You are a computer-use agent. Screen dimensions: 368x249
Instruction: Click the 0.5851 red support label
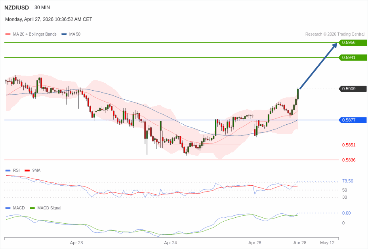pyautogui.click(x=349, y=145)
